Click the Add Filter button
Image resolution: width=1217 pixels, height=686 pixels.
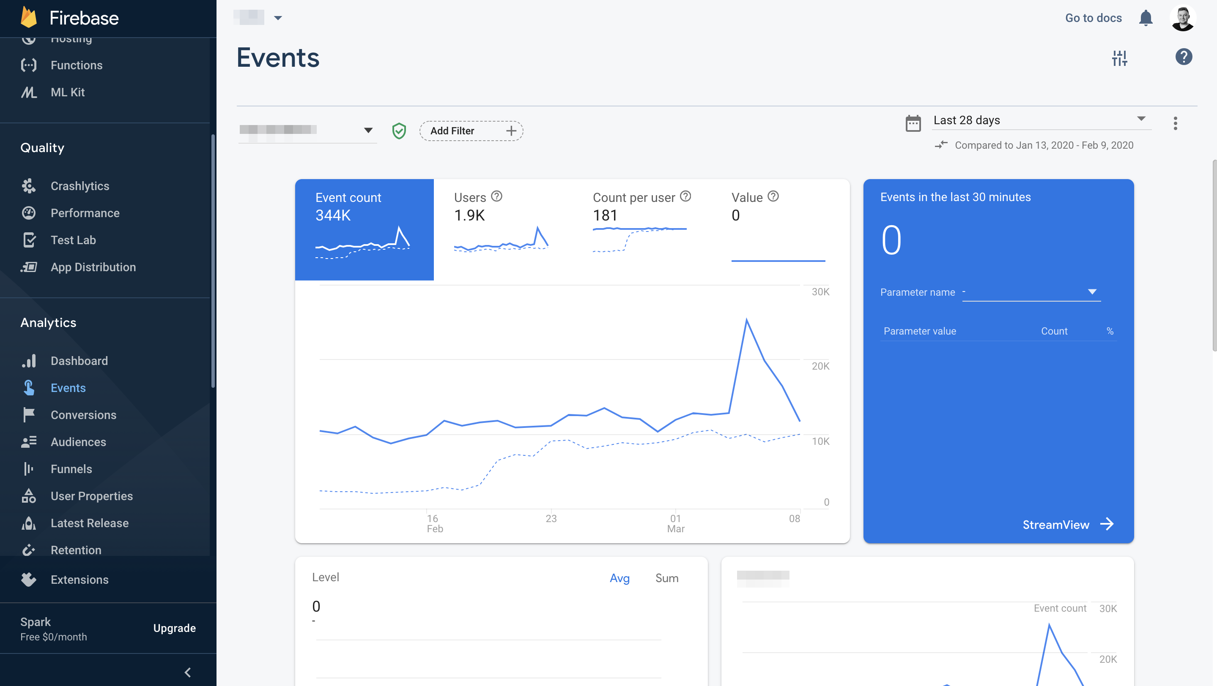click(471, 131)
